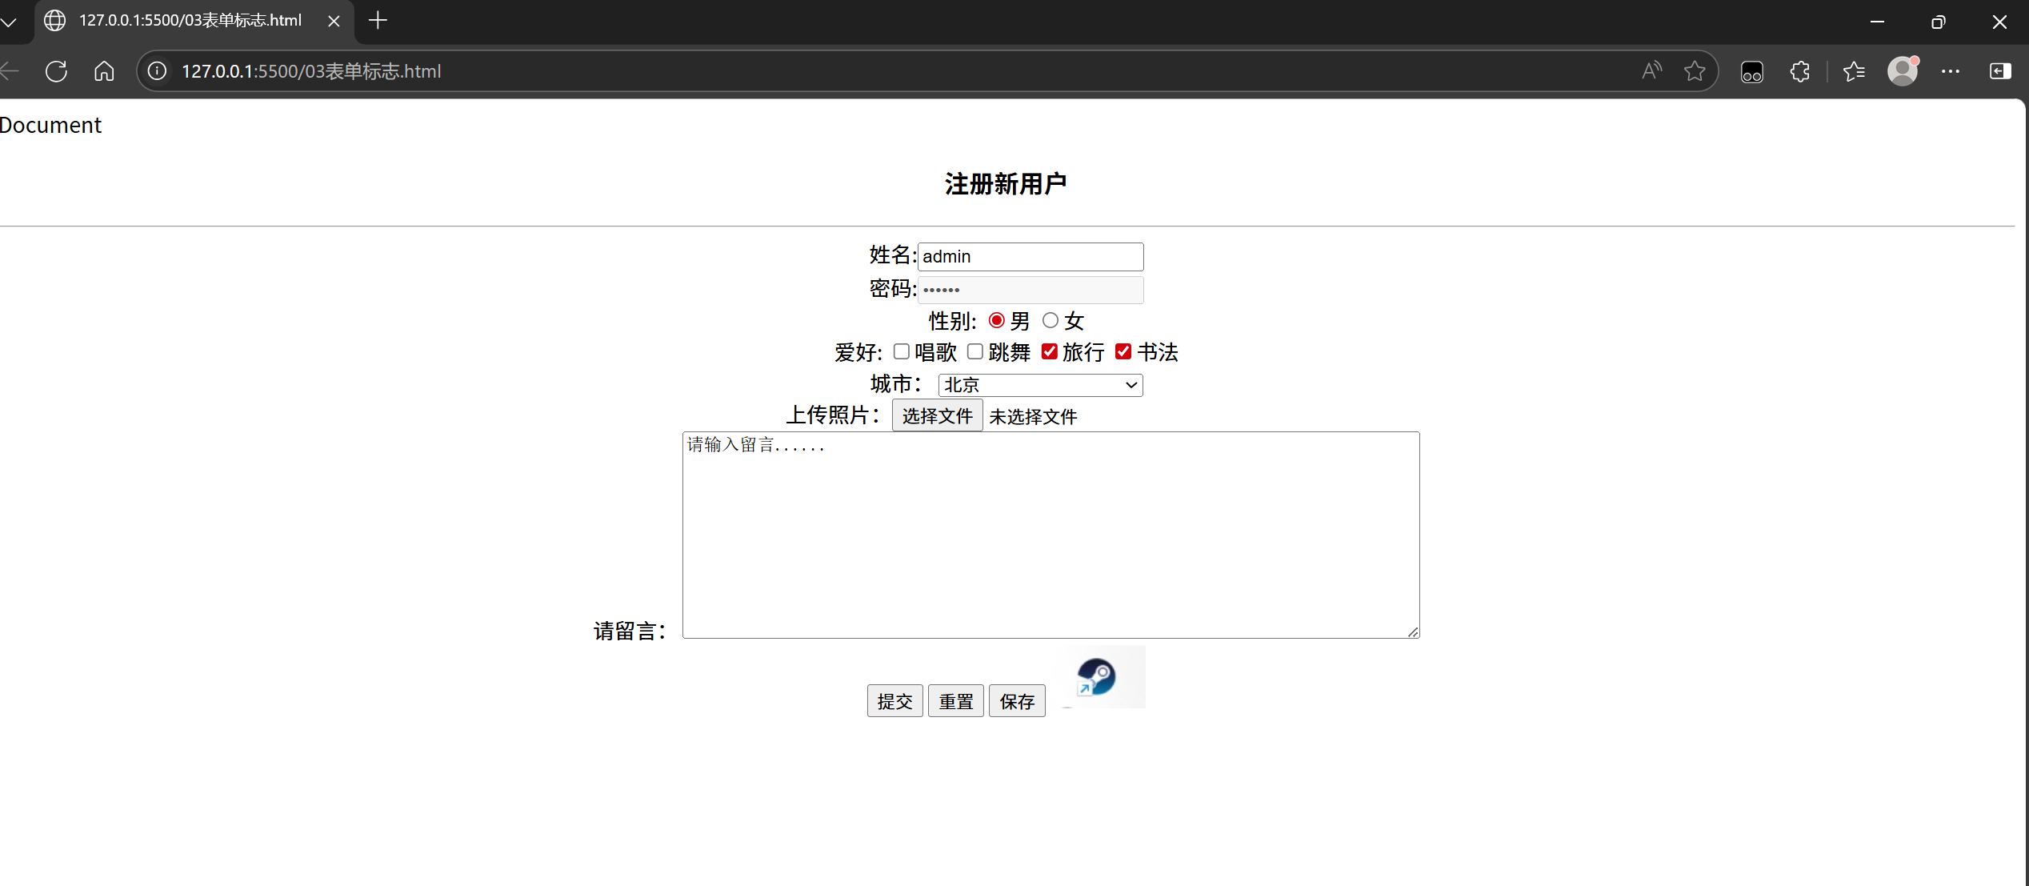Minimize the browser window
Image resolution: width=2029 pixels, height=886 pixels.
pos(1877,22)
